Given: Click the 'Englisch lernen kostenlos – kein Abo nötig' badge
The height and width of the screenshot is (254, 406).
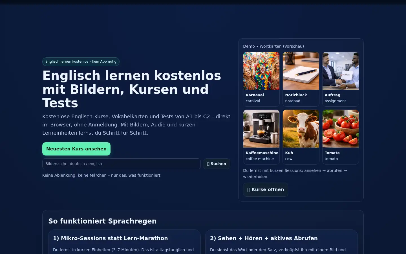Looking at the screenshot, I should tap(81, 62).
